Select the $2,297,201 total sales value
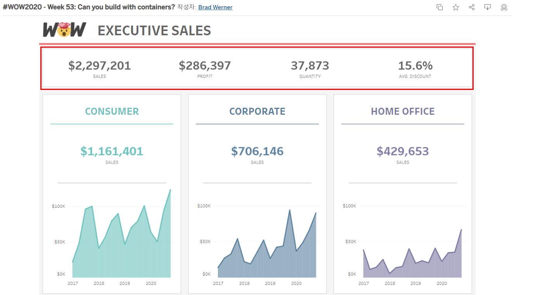This screenshot has height=295, width=538. (x=100, y=66)
